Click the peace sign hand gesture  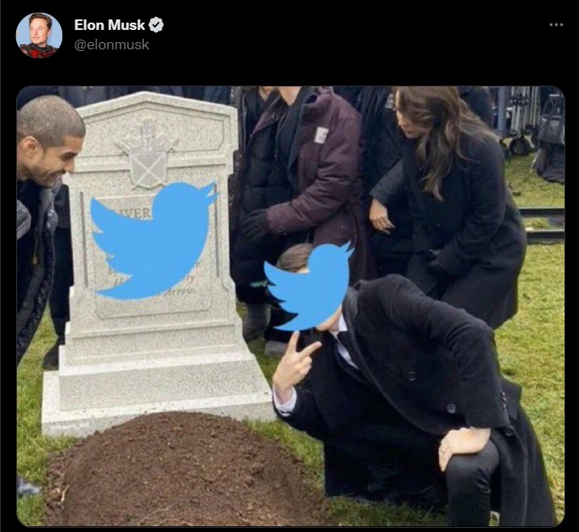296,364
